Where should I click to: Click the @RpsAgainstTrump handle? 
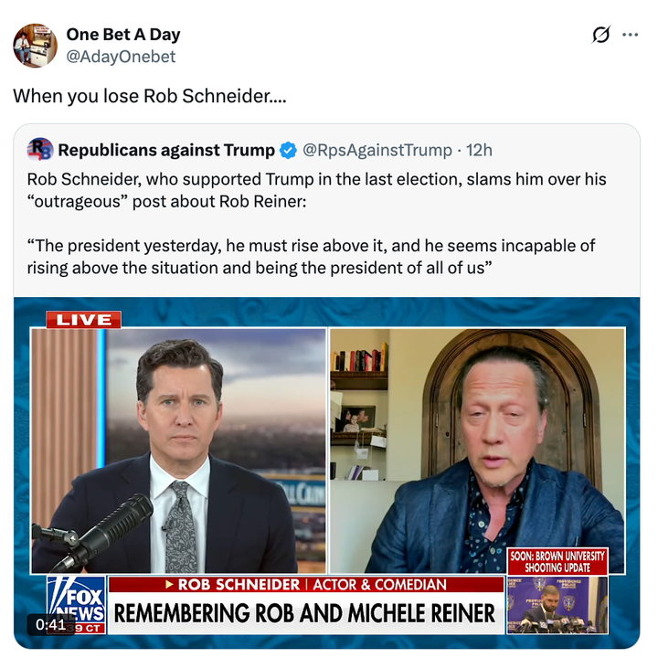pyautogui.click(x=377, y=150)
